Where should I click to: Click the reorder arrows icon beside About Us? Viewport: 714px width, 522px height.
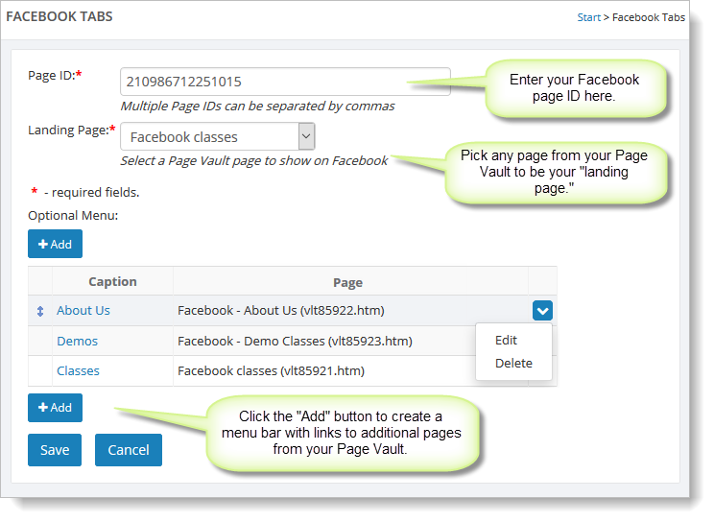40,311
